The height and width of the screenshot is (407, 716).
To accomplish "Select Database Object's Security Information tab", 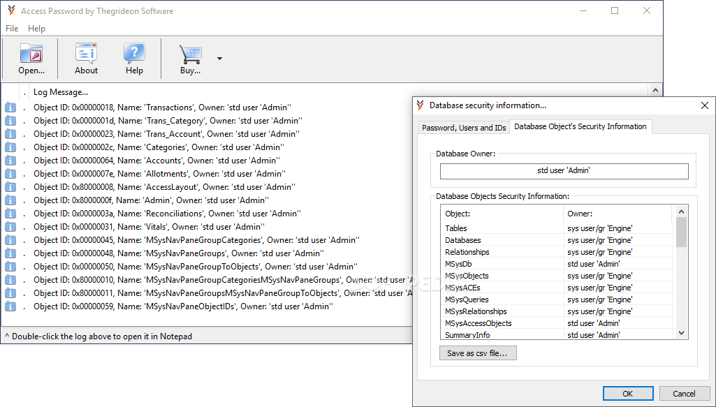I will click(580, 126).
